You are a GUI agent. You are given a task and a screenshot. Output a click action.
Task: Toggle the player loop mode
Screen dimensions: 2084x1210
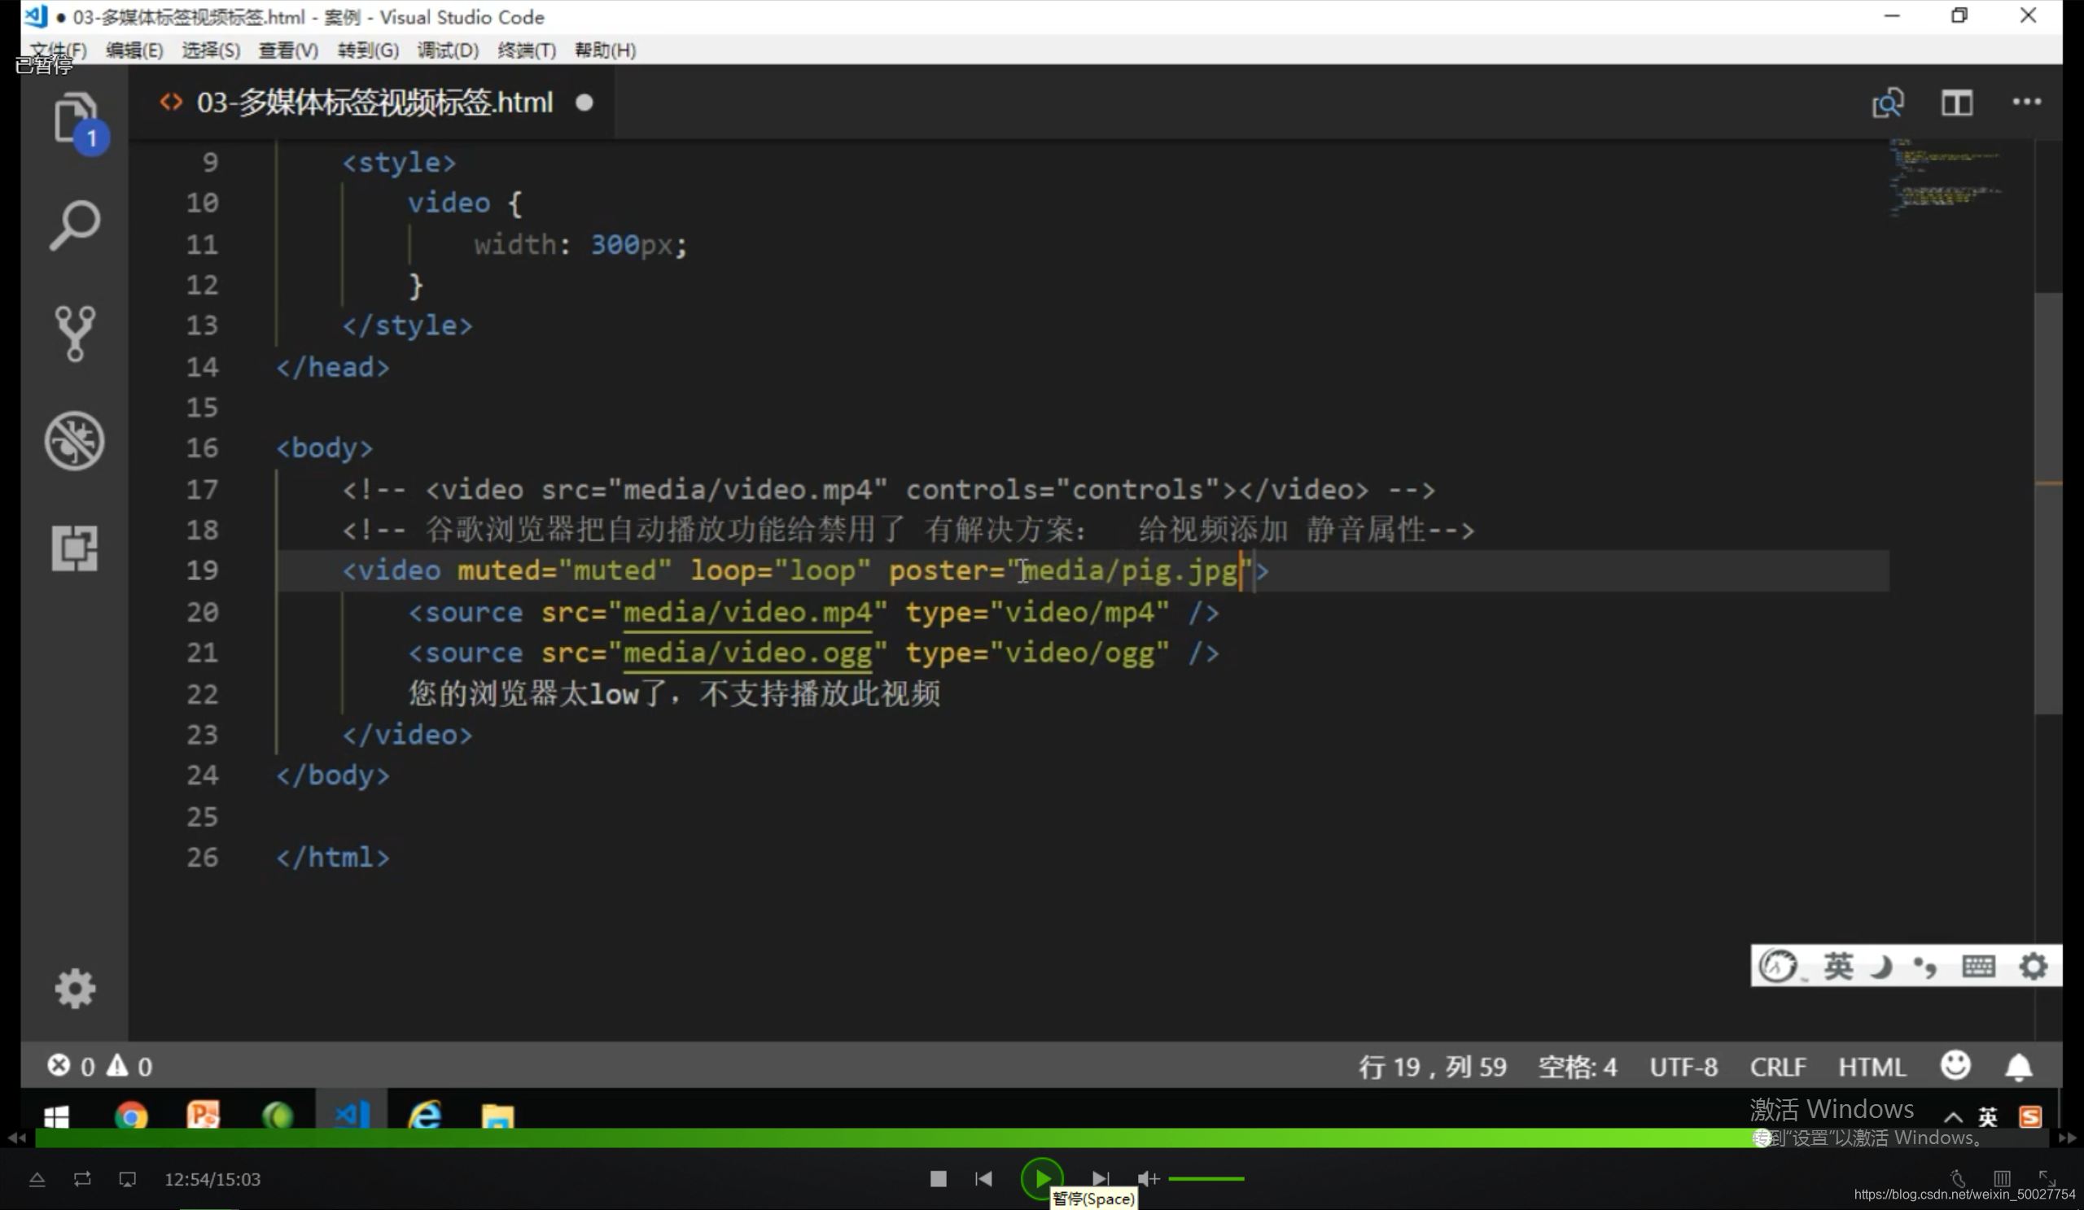[82, 1178]
